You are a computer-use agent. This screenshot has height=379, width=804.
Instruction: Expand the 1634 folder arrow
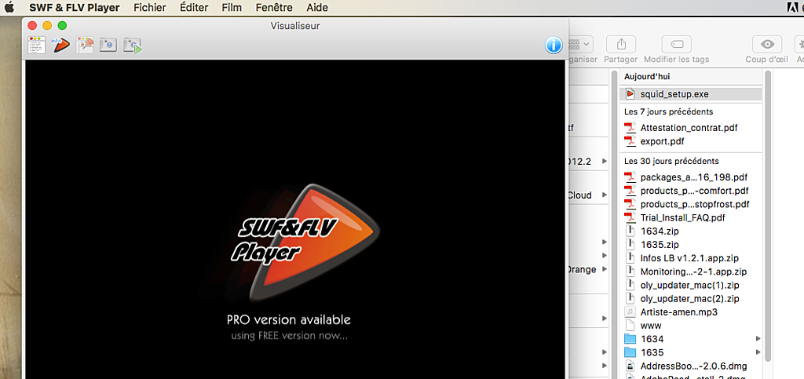[x=758, y=338]
